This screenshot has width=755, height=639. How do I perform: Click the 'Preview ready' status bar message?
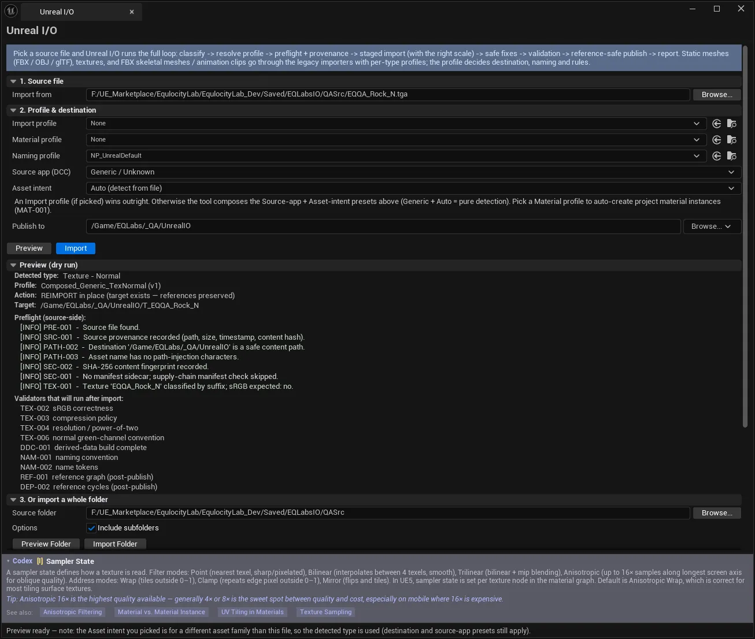pos(268,631)
